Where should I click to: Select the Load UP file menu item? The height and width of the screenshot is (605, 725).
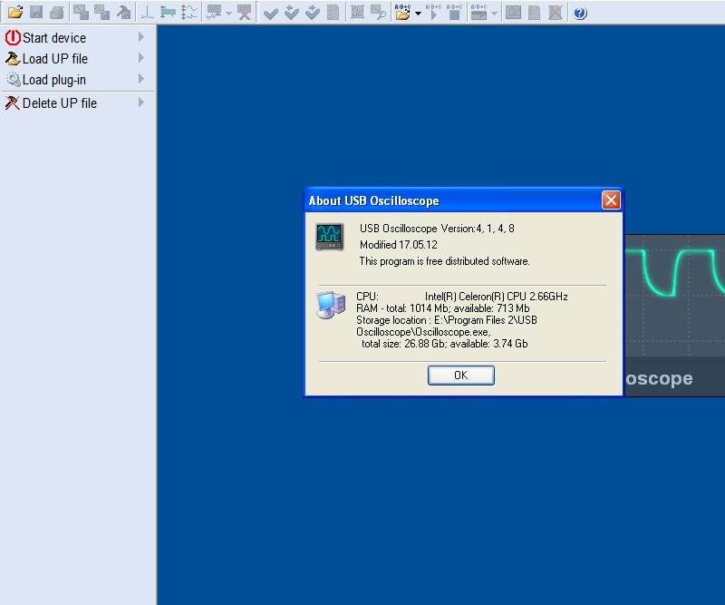coord(78,59)
